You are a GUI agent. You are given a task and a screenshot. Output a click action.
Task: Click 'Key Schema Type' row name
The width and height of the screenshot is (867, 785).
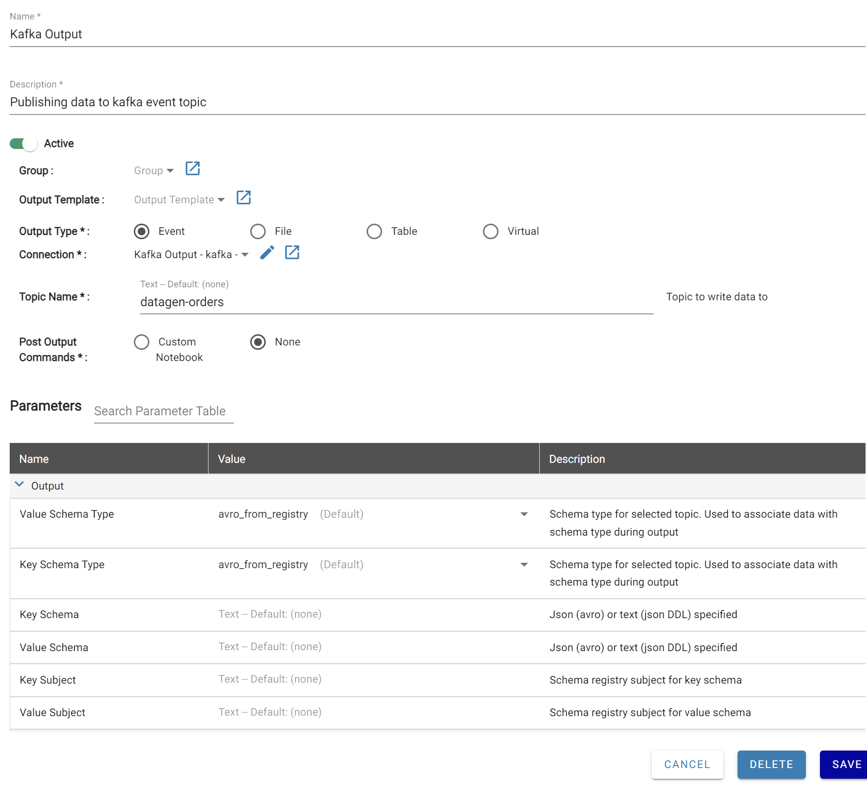coord(62,565)
